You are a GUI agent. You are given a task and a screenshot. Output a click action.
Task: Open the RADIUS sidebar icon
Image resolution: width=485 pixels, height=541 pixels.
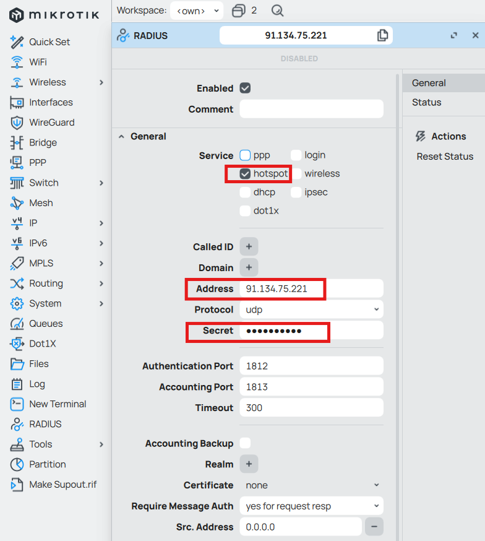17,424
